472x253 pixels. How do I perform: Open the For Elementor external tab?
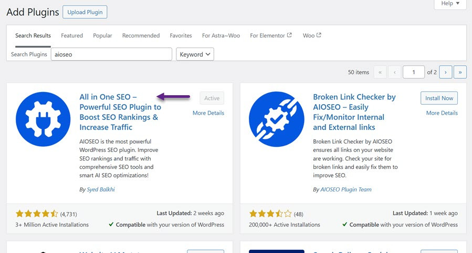[x=271, y=36]
